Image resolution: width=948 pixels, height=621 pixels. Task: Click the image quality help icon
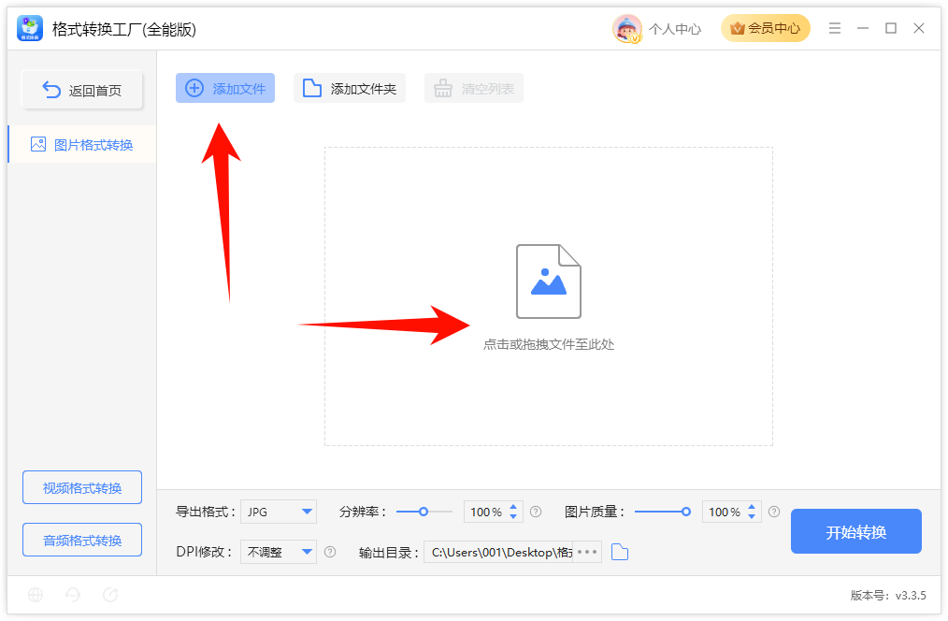774,512
